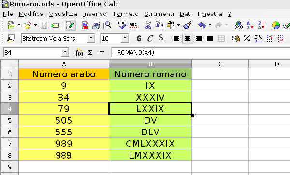The height and width of the screenshot is (175, 290).
Task: Expand the Open file dropdown arrow
Action: 35,25
